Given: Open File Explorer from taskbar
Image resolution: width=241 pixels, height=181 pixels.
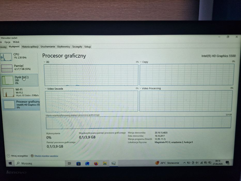Looking at the screenshot, I should point(105,163).
